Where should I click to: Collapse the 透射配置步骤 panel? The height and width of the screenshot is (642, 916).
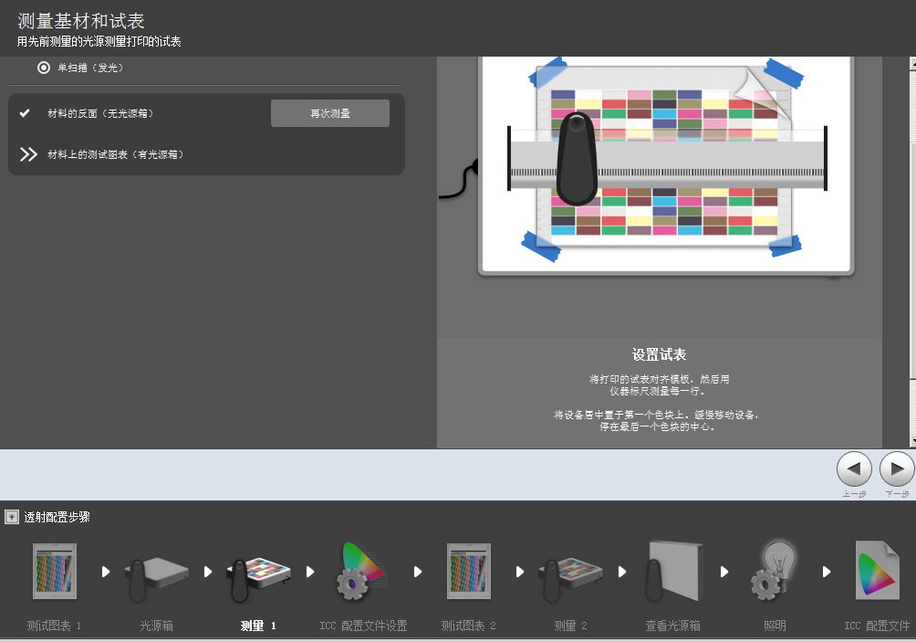pyautogui.click(x=11, y=517)
